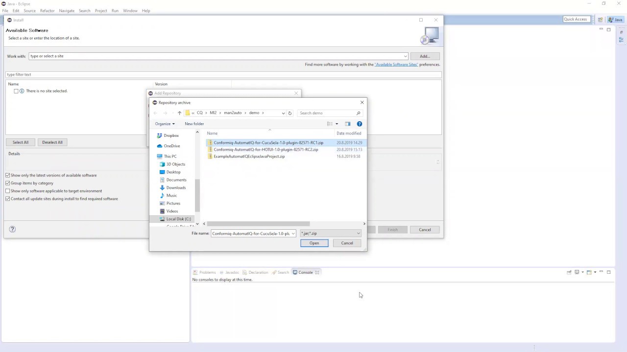Viewport: 627px width, 352px height.
Task: Open the Navigate menu
Action: coord(67,11)
